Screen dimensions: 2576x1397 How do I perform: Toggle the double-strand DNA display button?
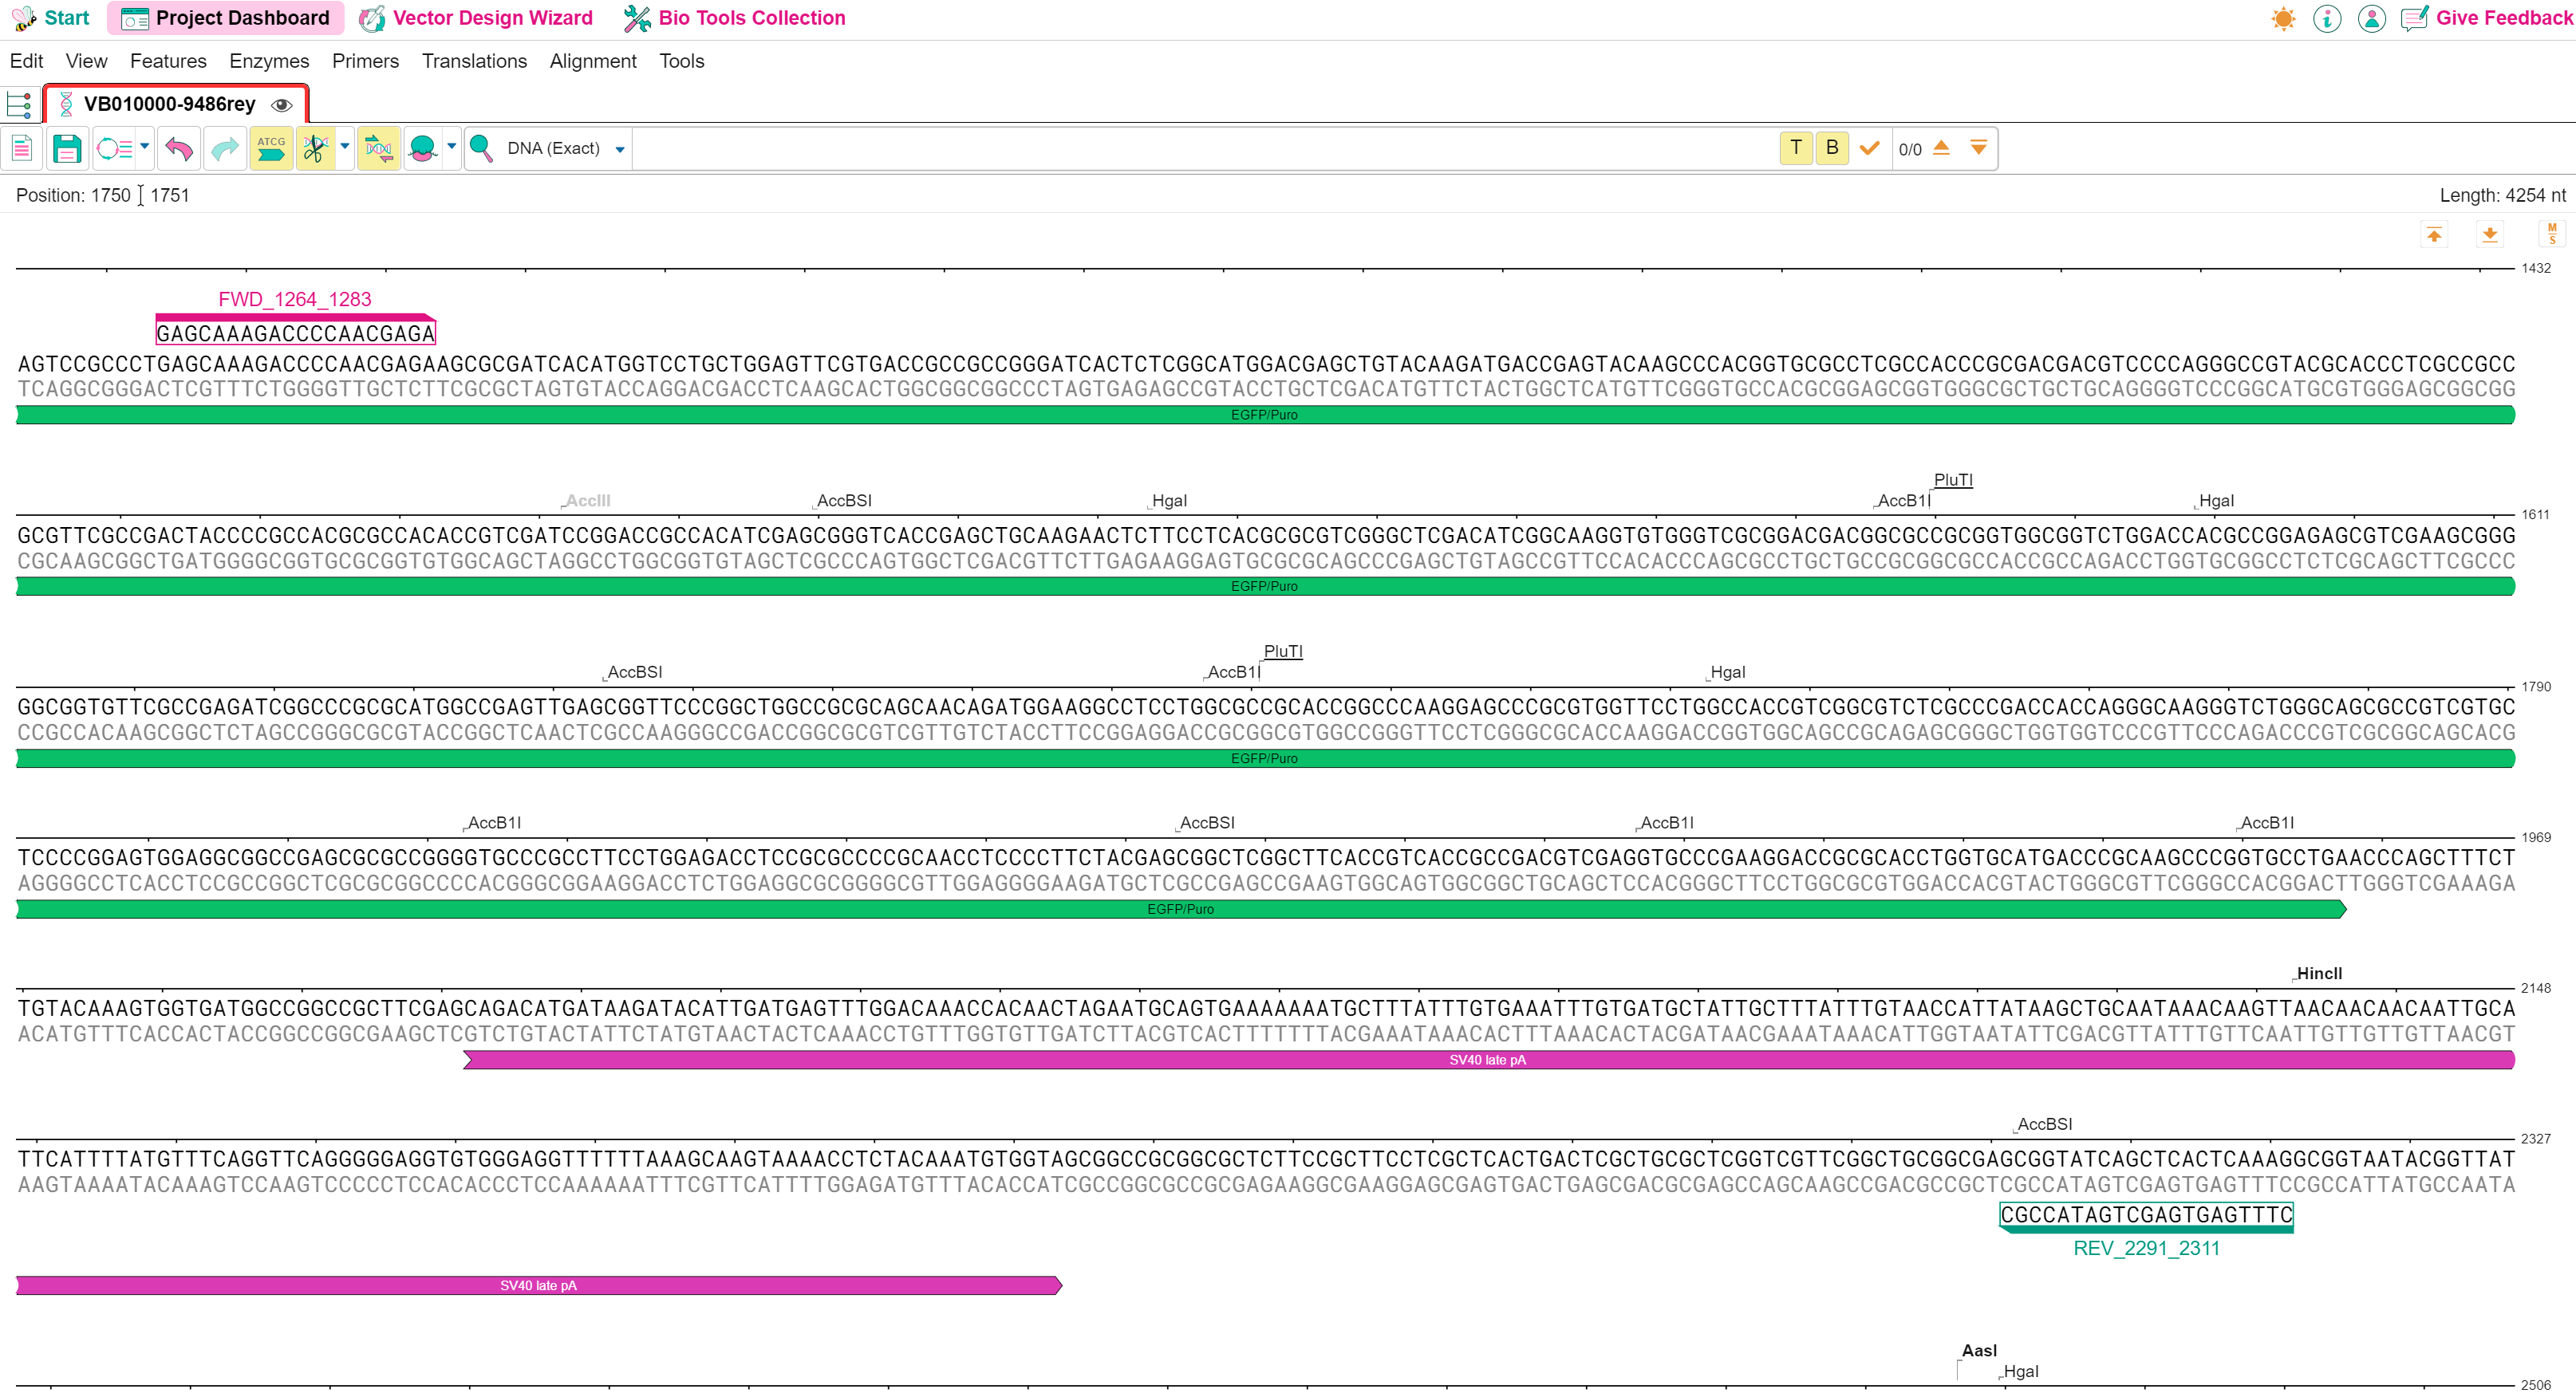tap(379, 149)
